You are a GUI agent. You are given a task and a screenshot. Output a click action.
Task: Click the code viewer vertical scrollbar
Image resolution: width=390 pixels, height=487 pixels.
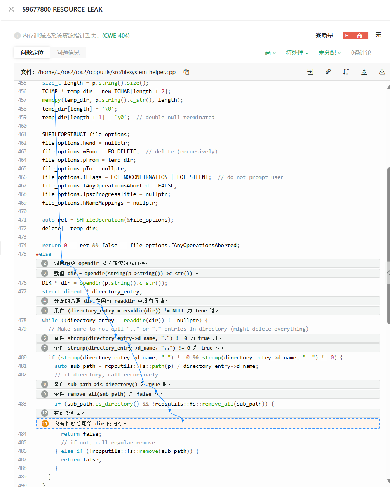(x=388, y=246)
